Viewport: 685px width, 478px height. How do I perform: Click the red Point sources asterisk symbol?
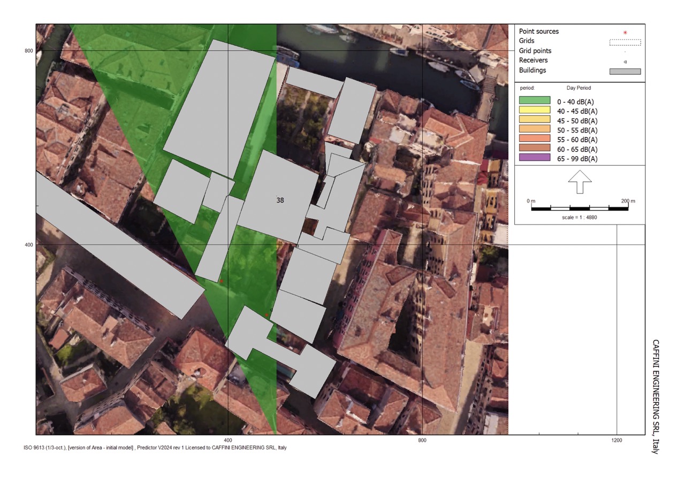(x=625, y=33)
